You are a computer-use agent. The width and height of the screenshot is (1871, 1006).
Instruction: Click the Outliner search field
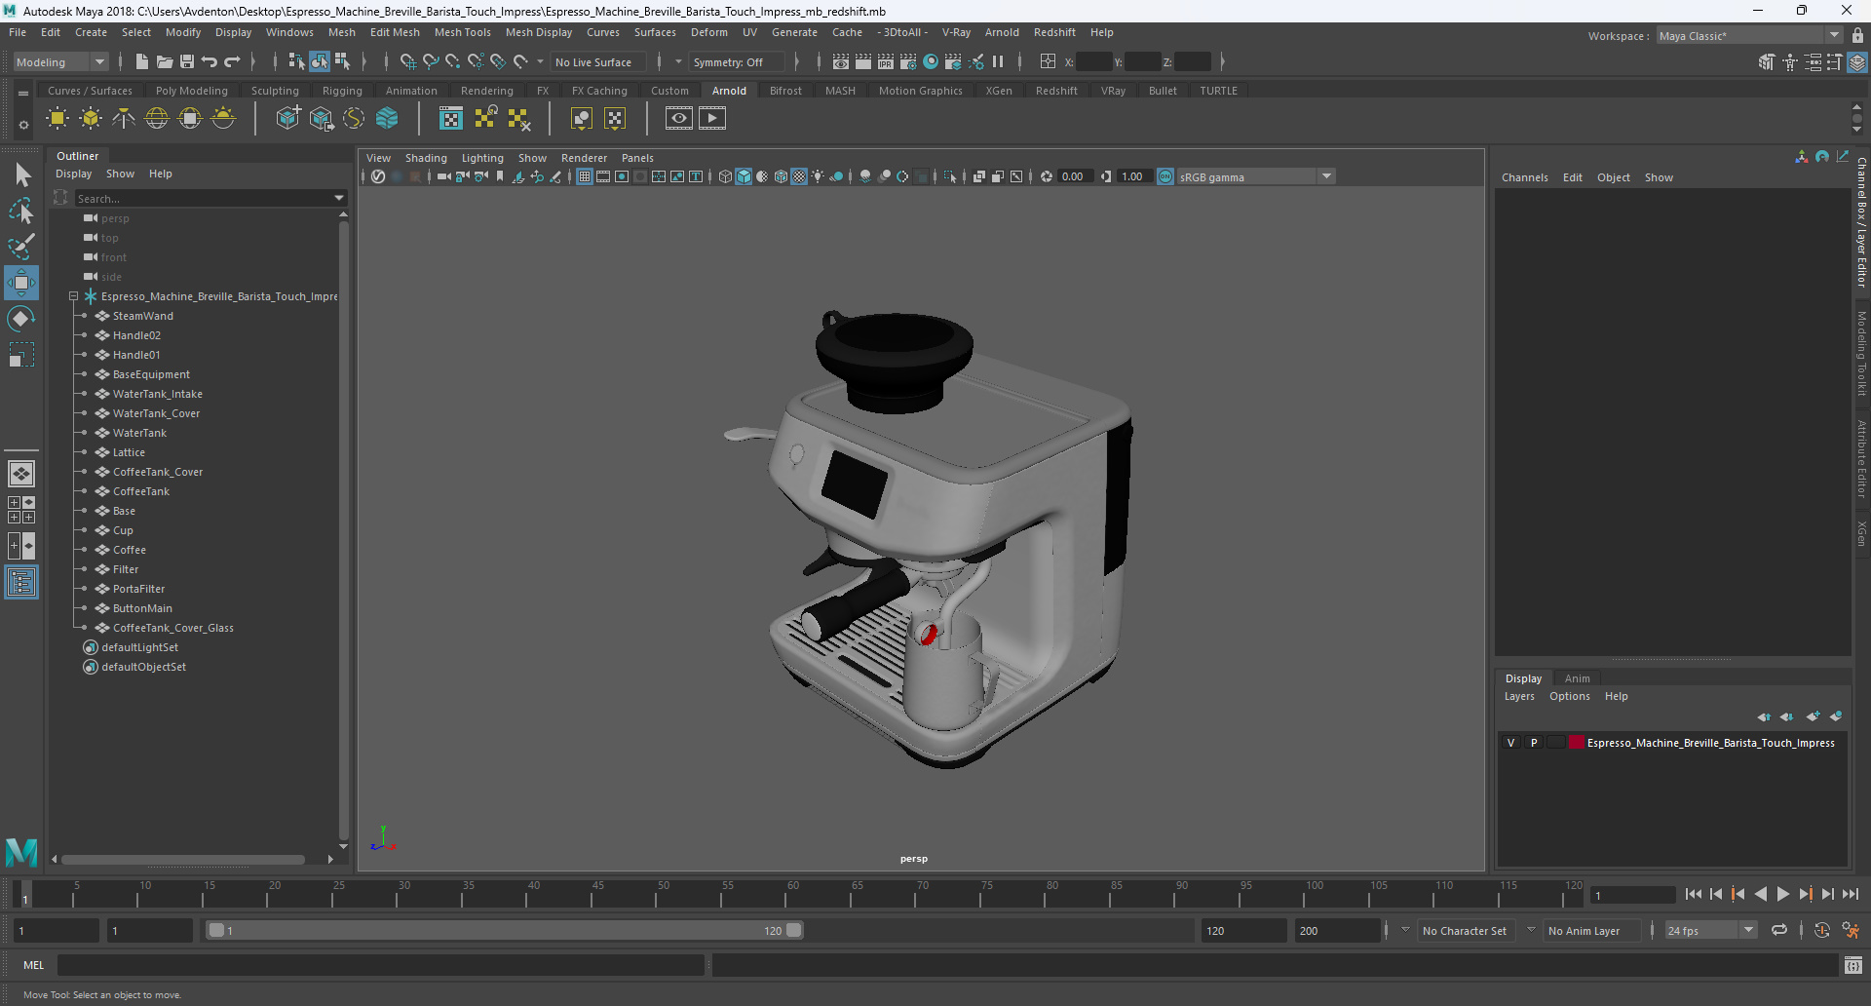click(x=204, y=198)
